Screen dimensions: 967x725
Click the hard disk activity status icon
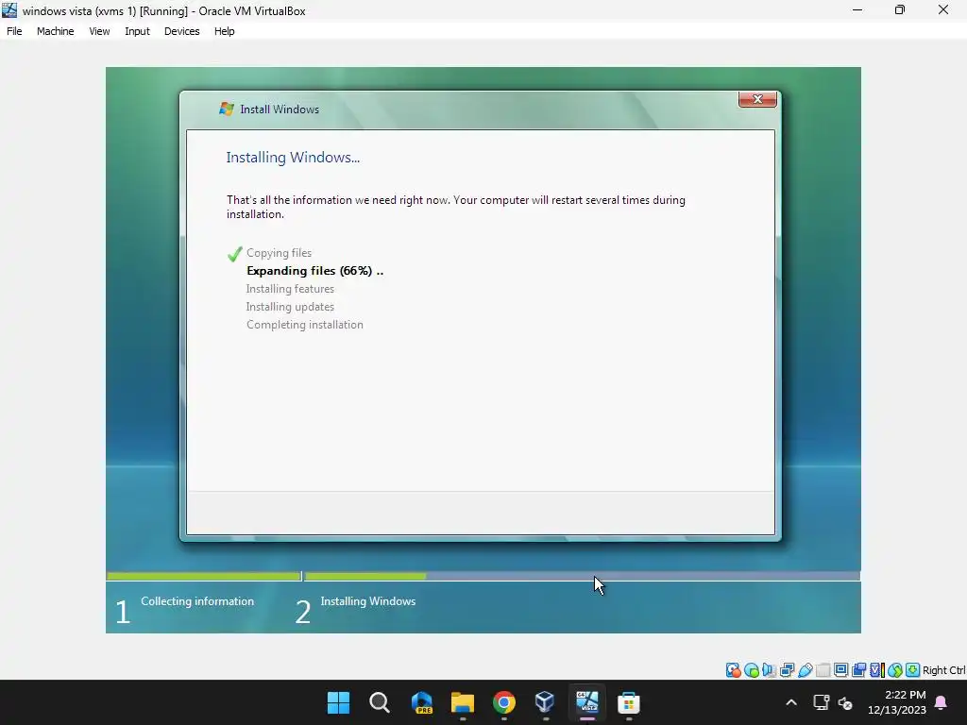733,670
